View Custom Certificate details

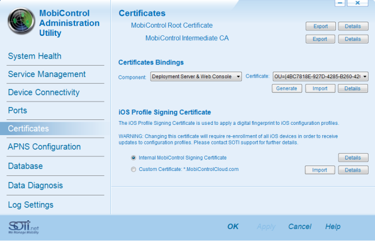(x=353, y=170)
